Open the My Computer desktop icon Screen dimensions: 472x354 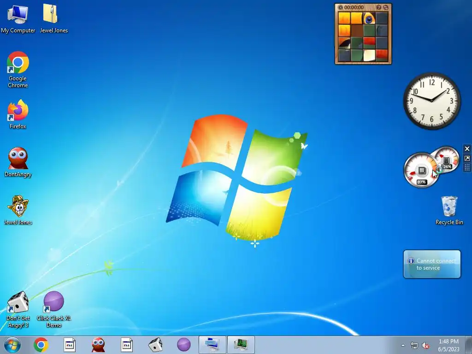[18, 18]
